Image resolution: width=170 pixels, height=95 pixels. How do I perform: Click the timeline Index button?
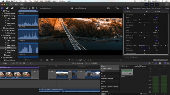pos(5,63)
